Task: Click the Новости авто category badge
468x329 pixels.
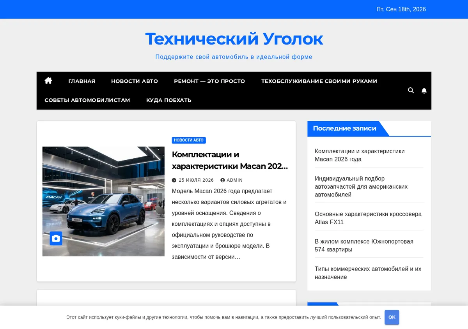Action: [189, 140]
